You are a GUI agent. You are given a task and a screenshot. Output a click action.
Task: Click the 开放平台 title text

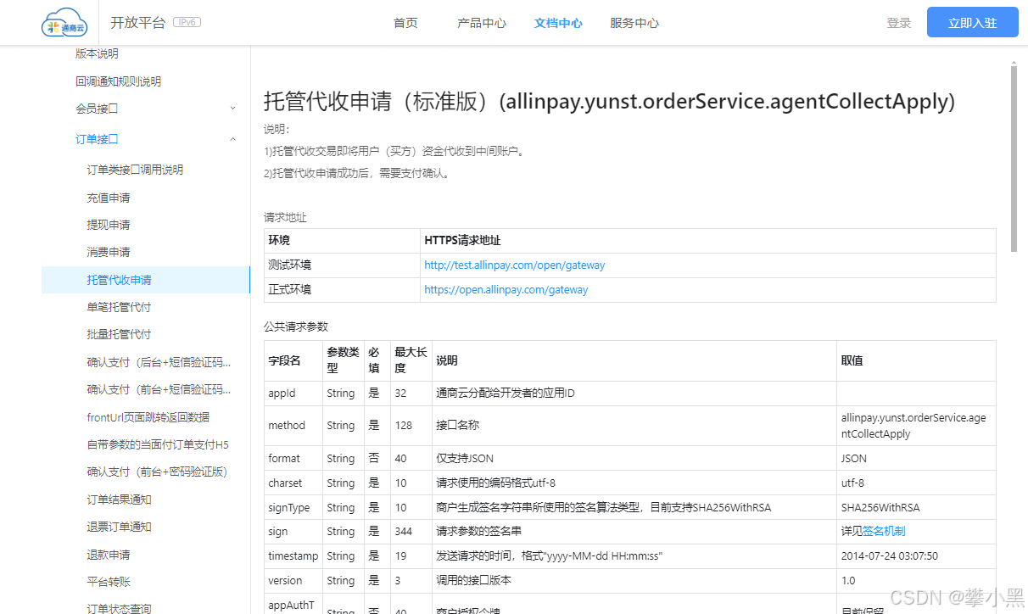pyautogui.click(x=138, y=23)
